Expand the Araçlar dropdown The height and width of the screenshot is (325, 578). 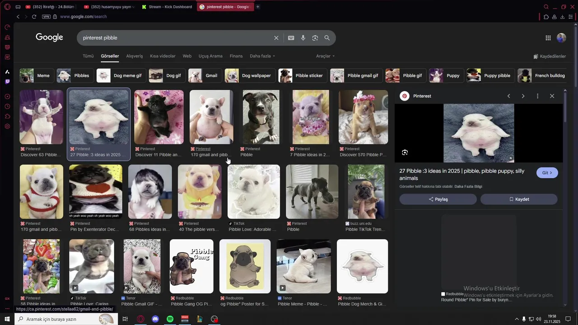point(325,56)
